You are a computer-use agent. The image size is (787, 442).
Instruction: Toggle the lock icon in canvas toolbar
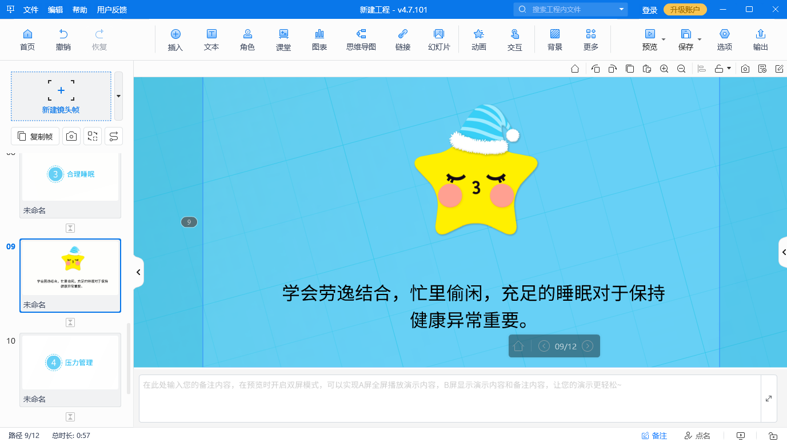719,69
